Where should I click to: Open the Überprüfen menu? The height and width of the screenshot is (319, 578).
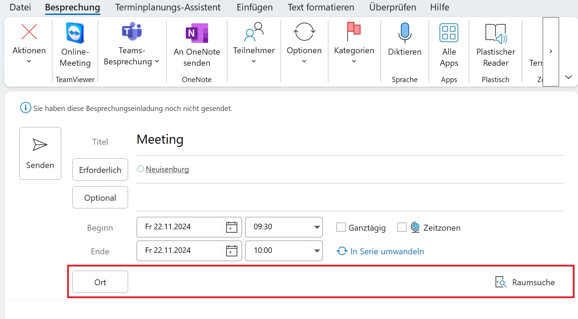[393, 7]
